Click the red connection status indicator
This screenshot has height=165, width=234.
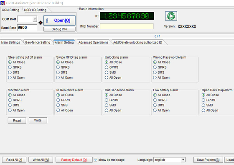point(41,23)
